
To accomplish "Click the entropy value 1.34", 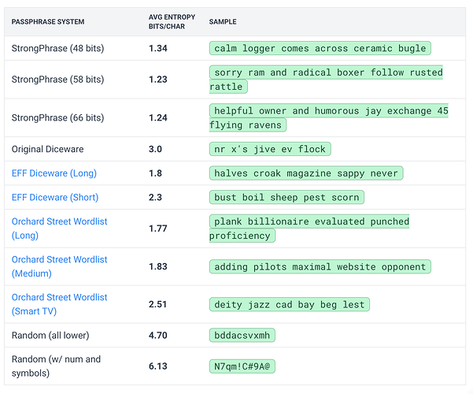I will coord(157,49).
